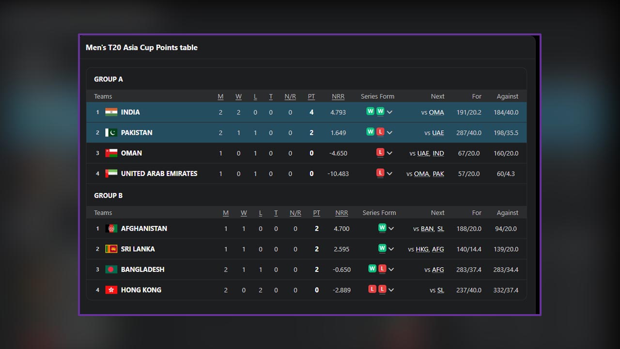Open the OMA link in India's Next column
Screen dimensions: 620x349
[x=436, y=112]
